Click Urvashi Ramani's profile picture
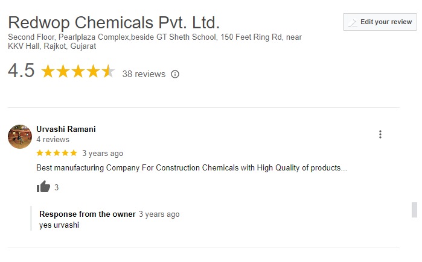The height and width of the screenshot is (262, 422). click(x=20, y=137)
